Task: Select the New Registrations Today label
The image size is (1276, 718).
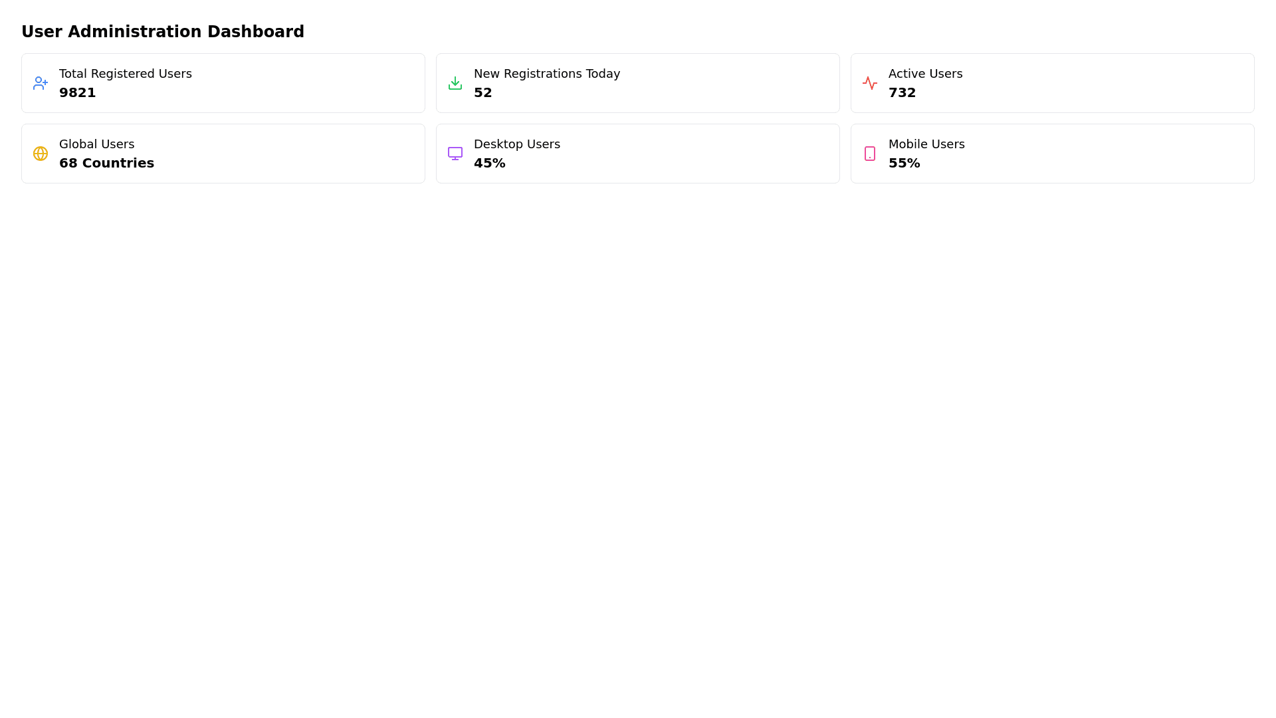Action: pyautogui.click(x=546, y=74)
